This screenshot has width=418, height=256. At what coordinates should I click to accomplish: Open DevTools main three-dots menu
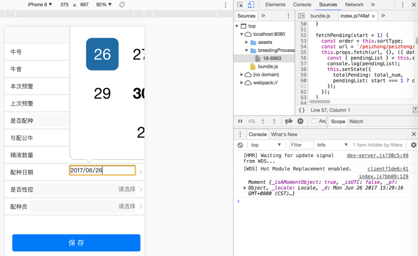[x=402, y=5]
